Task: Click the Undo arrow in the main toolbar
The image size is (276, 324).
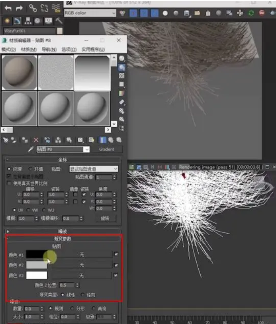Action: coord(7,7)
